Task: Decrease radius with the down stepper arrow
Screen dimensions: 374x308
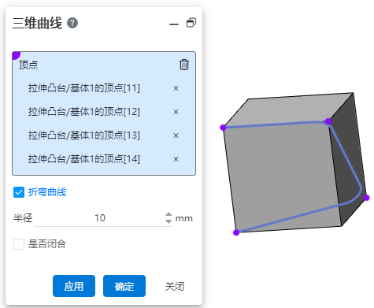Action: [x=168, y=221]
